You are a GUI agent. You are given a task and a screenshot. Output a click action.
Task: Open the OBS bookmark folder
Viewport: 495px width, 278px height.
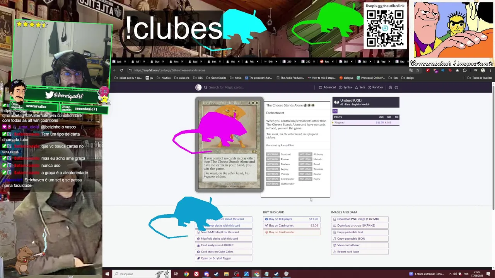tap(198, 78)
